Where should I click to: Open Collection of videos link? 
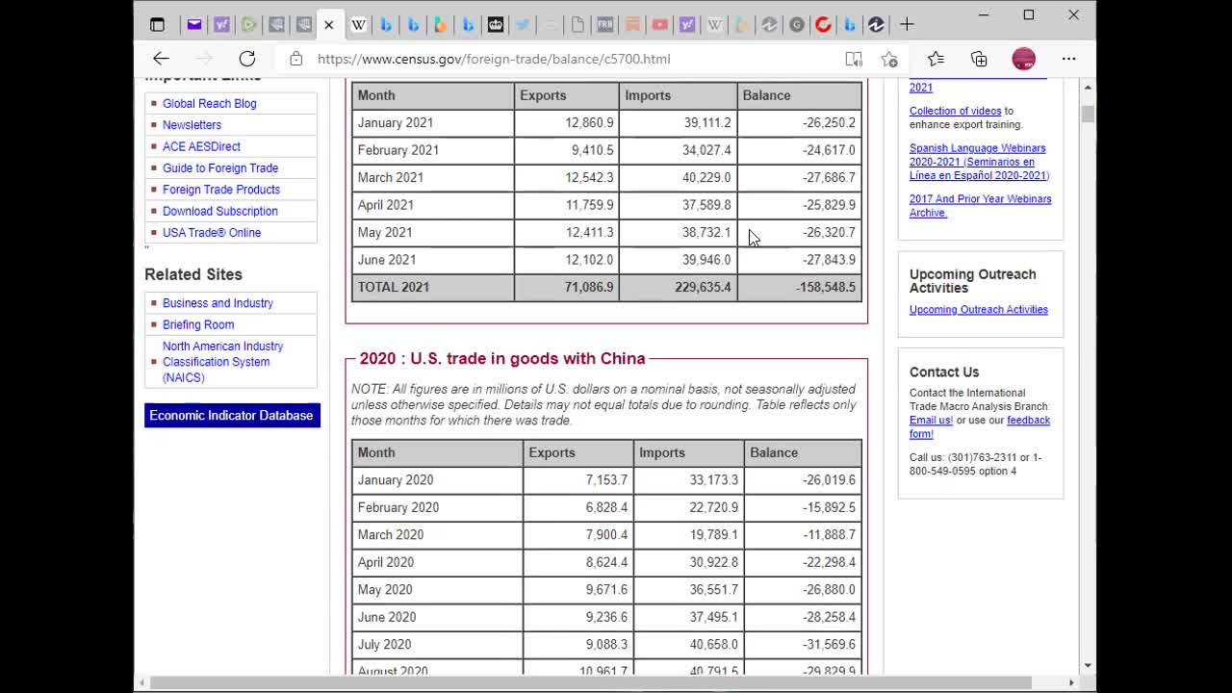(955, 111)
